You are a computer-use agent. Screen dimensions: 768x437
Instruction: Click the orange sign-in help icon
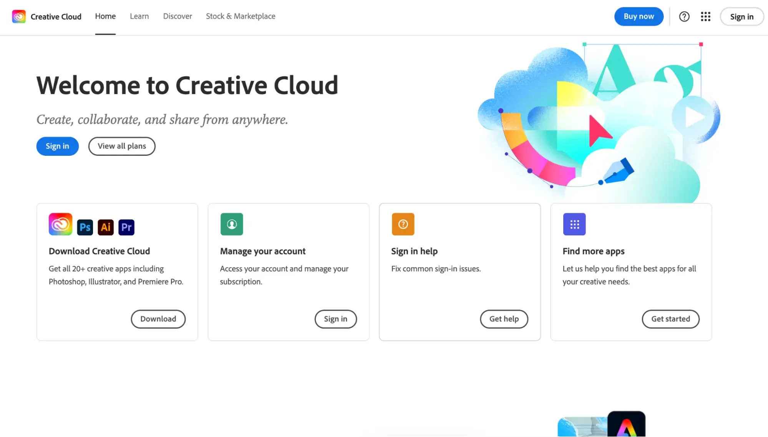403,224
